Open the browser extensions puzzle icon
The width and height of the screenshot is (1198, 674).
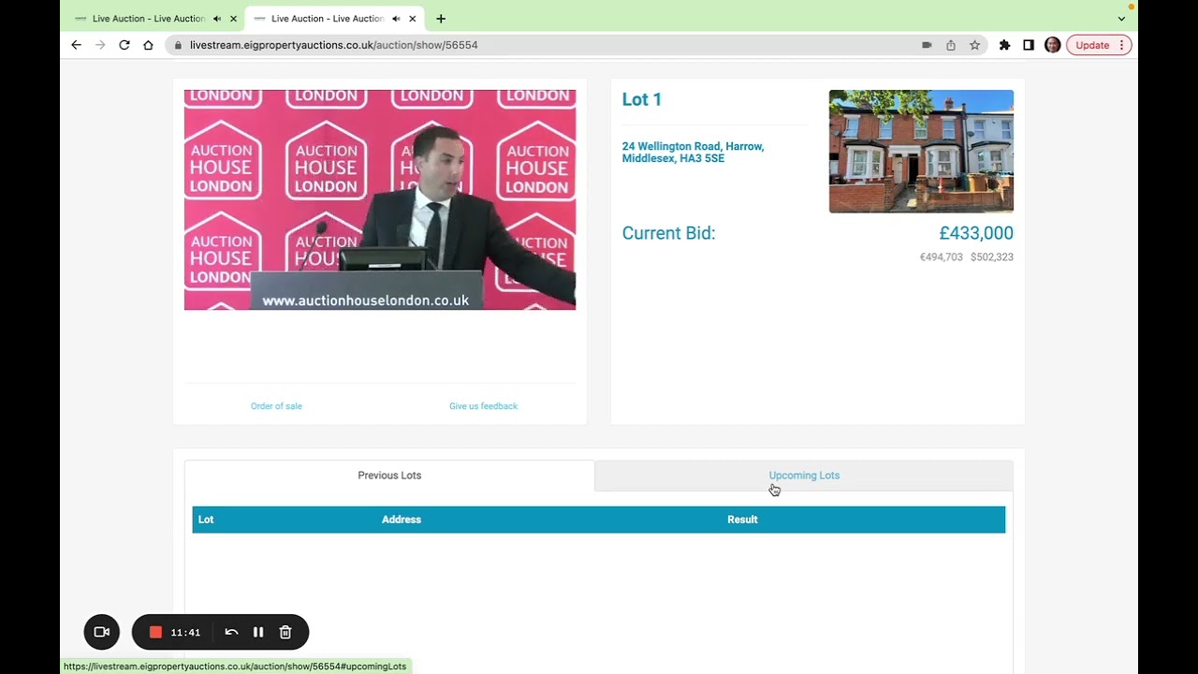(1004, 45)
